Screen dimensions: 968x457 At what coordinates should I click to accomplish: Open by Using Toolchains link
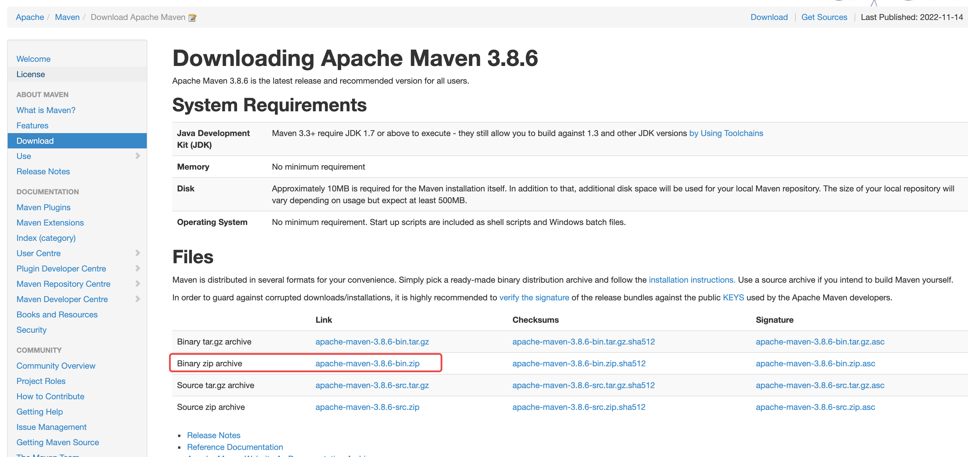pyautogui.click(x=726, y=133)
